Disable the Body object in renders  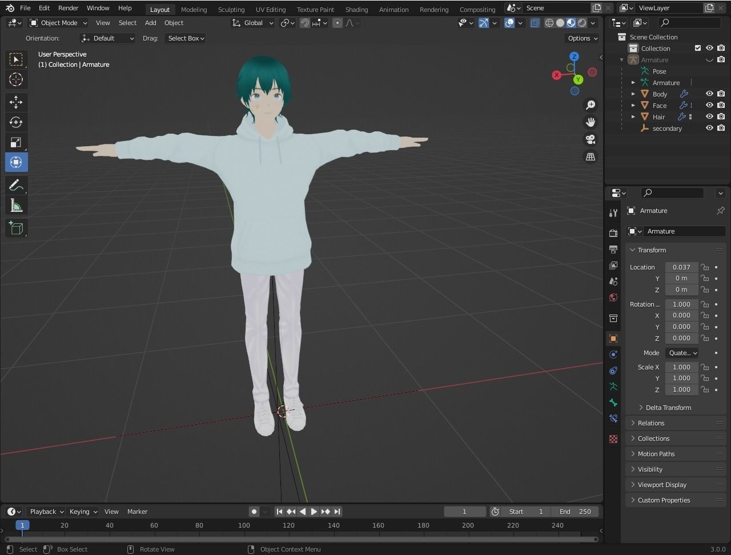(721, 94)
